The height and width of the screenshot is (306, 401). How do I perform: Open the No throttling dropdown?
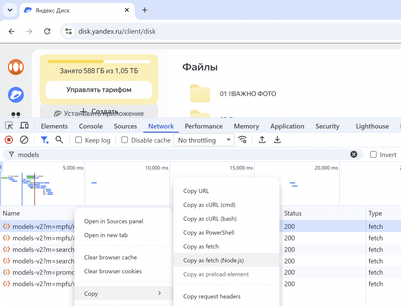click(204, 140)
